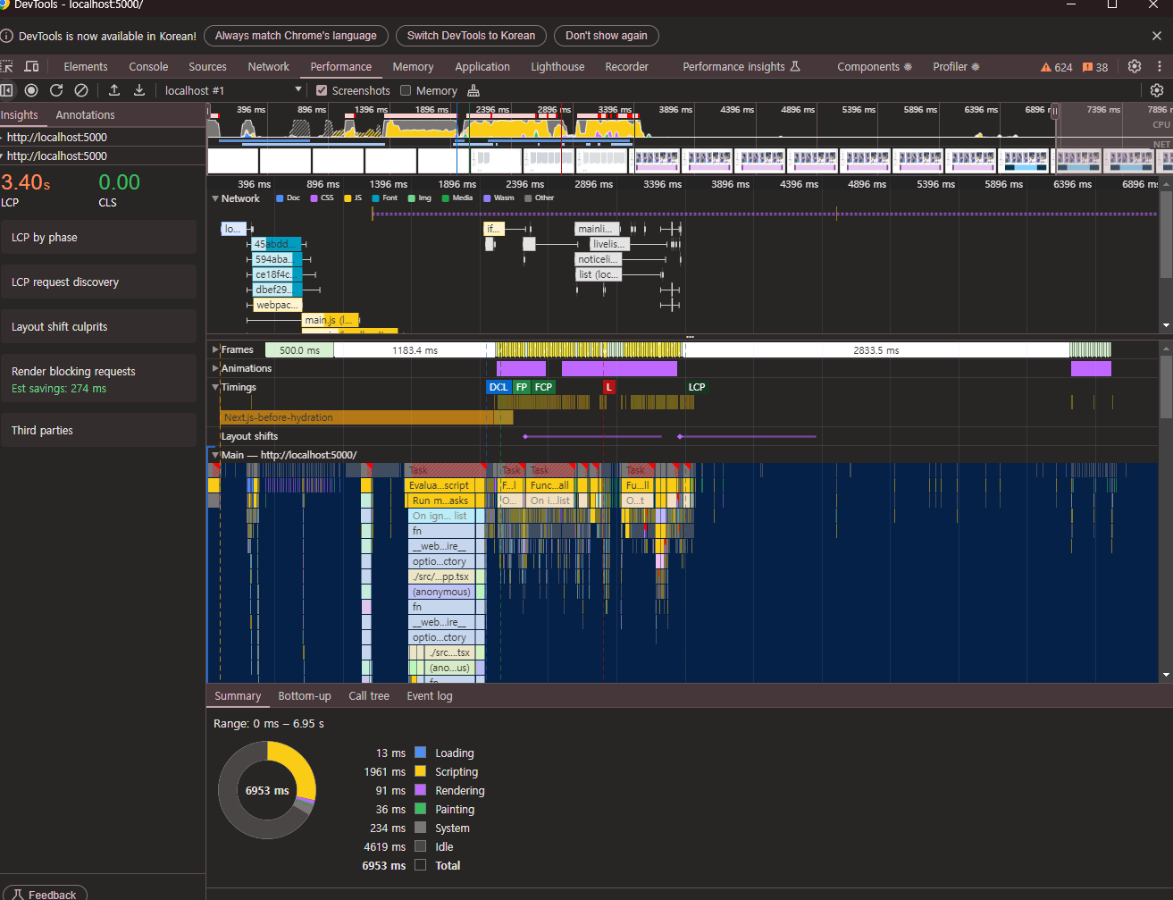Open the Lighthouse tab
The height and width of the screenshot is (900, 1173).
(x=557, y=67)
